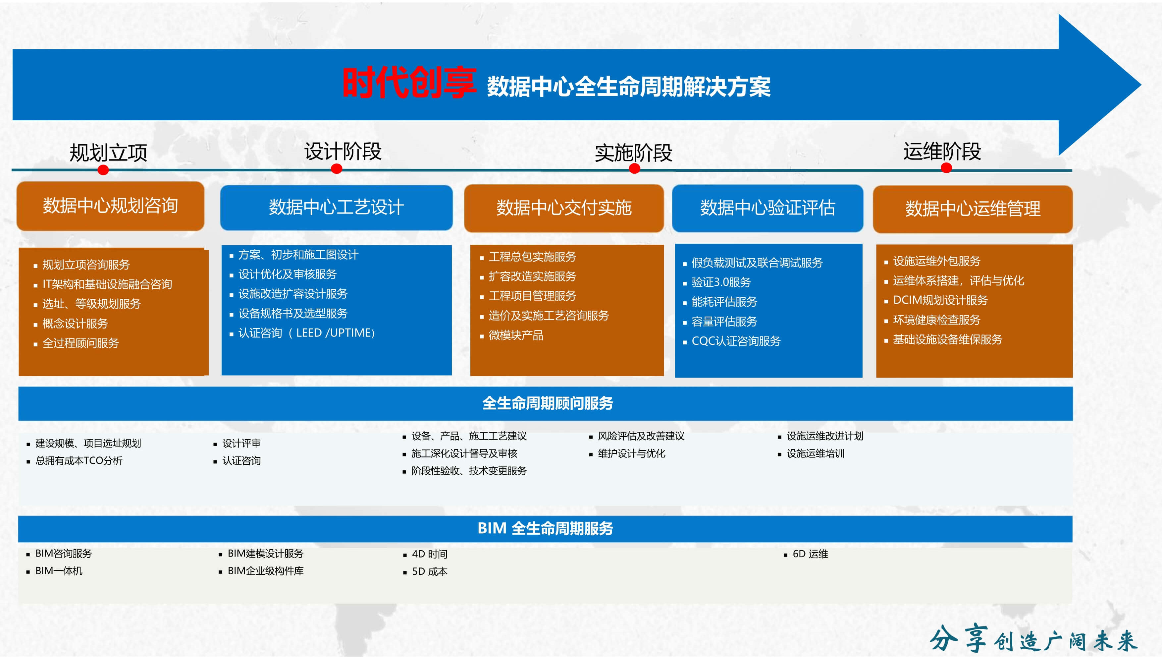The height and width of the screenshot is (657, 1162).
Task: Click 假负载测试及联合调试服务 item
Action: 757,263
